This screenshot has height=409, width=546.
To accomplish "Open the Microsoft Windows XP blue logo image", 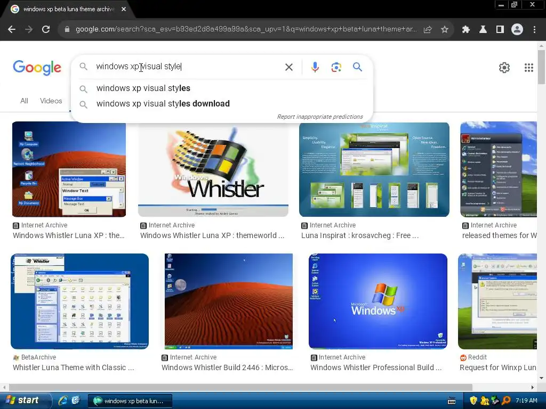I will [378, 301].
